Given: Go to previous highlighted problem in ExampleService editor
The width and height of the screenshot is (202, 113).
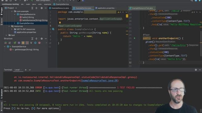Looking at the screenshot, I should [x=123, y=12].
